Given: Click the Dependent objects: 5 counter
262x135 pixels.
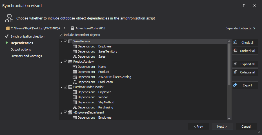Looking at the screenshot, I should pyautogui.click(x=240, y=28).
